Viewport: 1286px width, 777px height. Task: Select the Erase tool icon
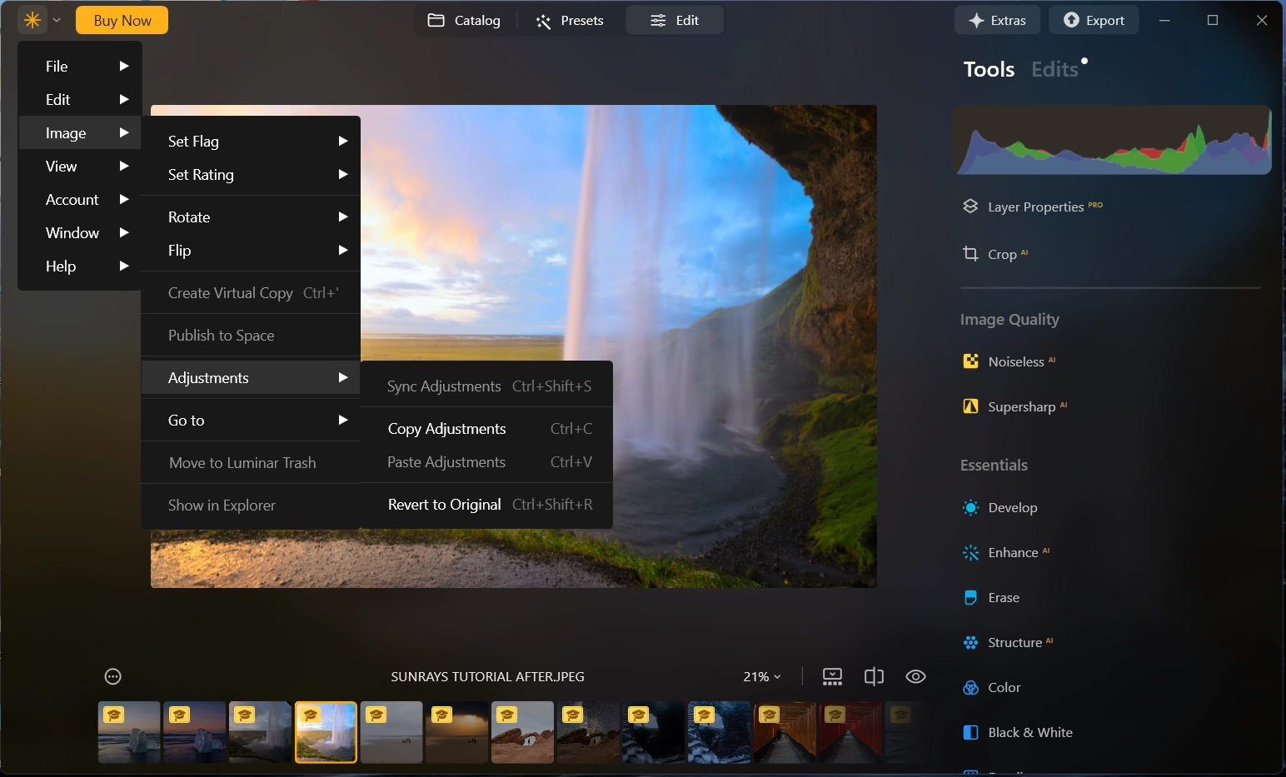970,598
